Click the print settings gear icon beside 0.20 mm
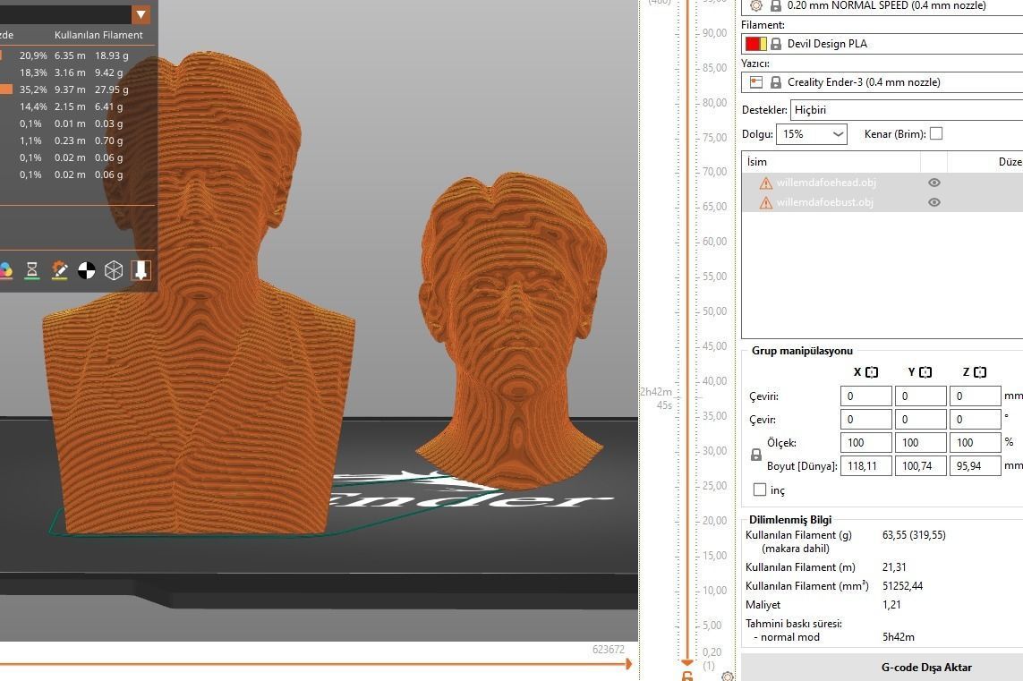The height and width of the screenshot is (681, 1023). (755, 5)
